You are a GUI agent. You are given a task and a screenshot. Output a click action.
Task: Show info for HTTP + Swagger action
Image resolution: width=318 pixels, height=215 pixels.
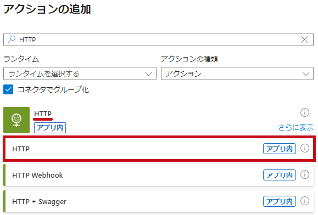[305, 201]
